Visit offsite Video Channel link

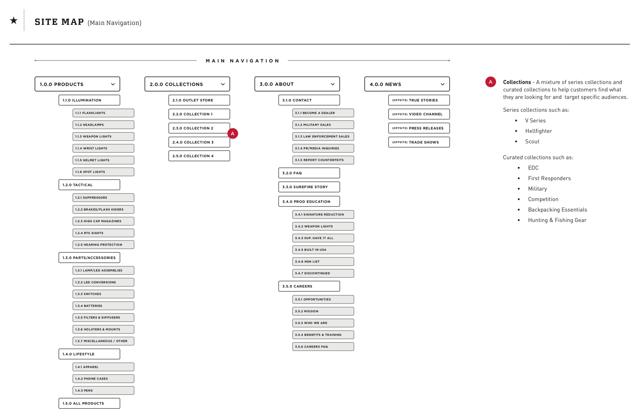point(419,114)
